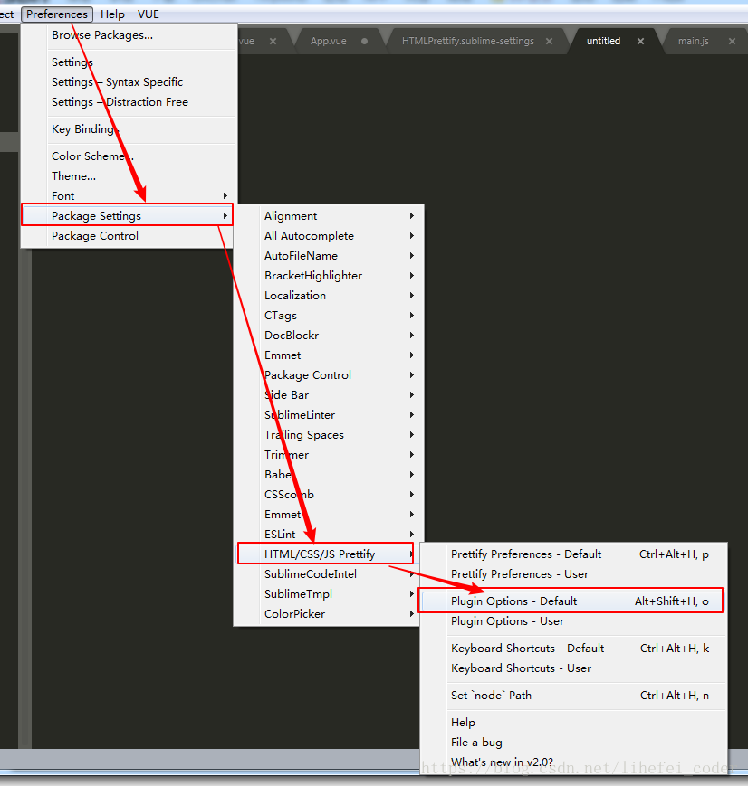The width and height of the screenshot is (748, 786).
Task: Expand the Alignment package submenu
Action: click(x=329, y=216)
